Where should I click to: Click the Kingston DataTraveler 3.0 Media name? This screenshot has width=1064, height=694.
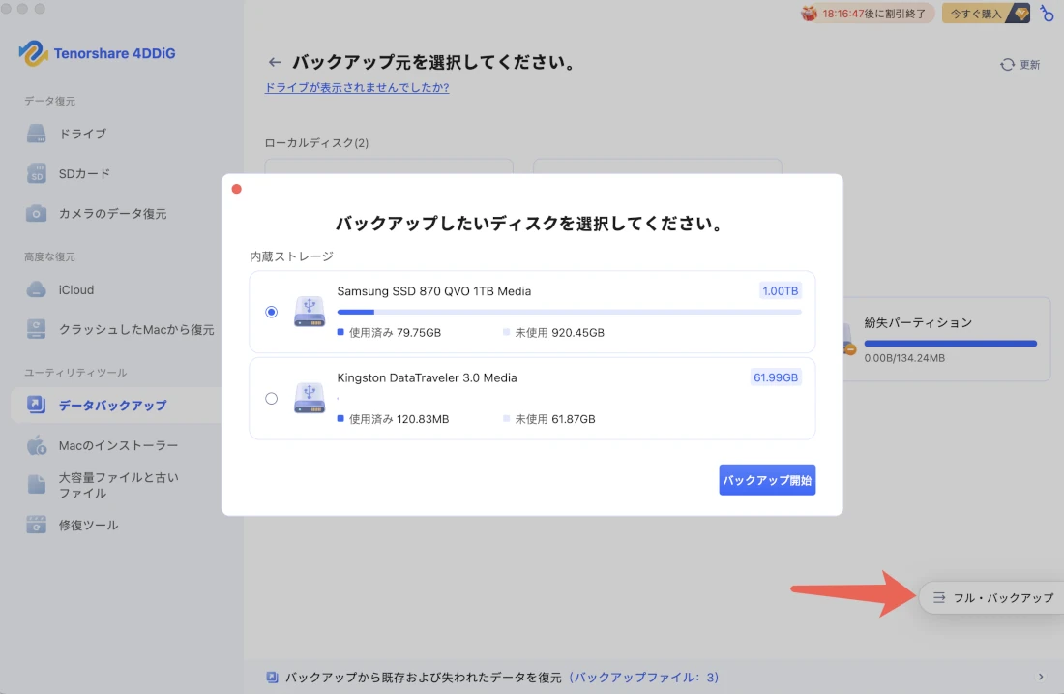[x=427, y=377]
